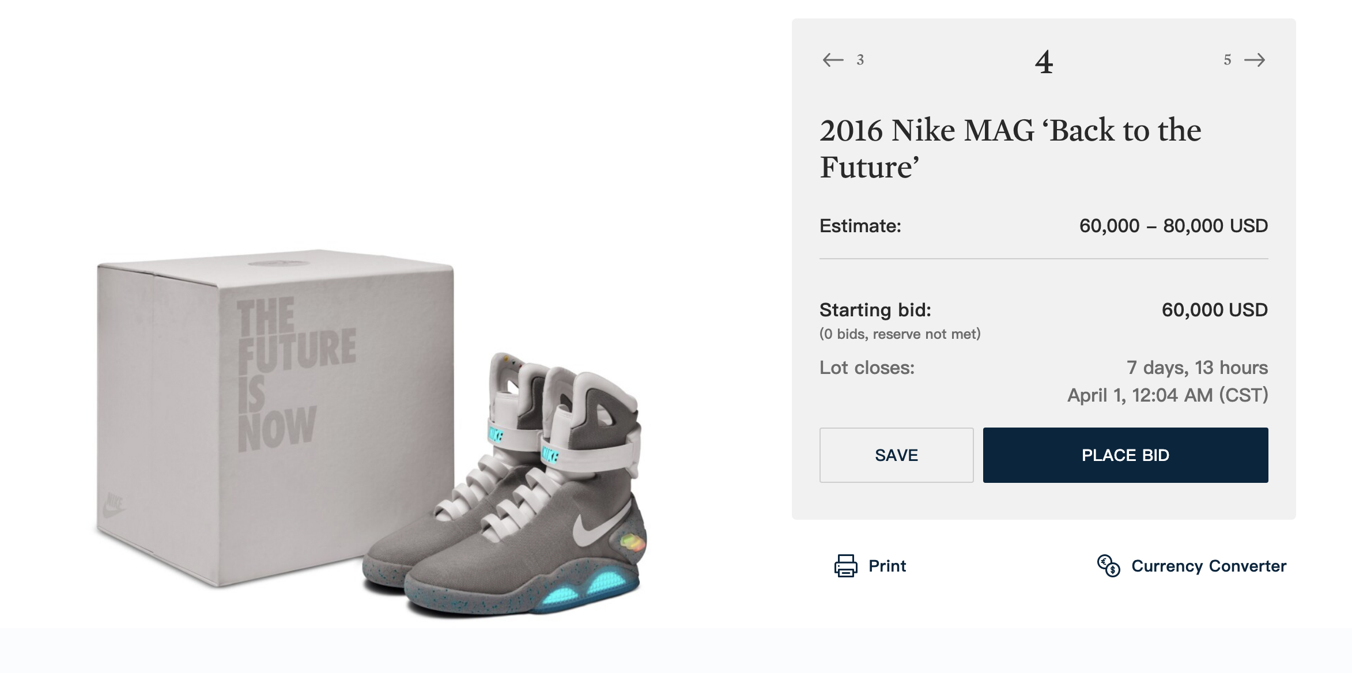
Task: Click the estimate range 60,000 – 80,000 USD
Action: tap(1173, 226)
